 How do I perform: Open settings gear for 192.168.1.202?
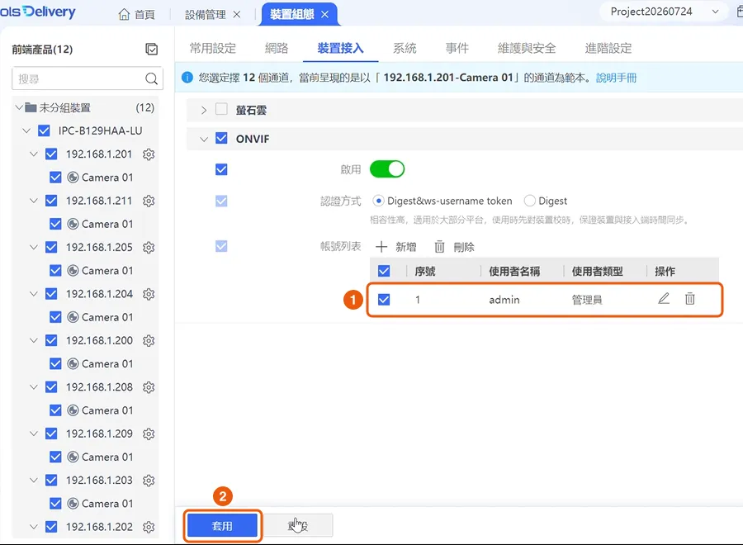(149, 527)
